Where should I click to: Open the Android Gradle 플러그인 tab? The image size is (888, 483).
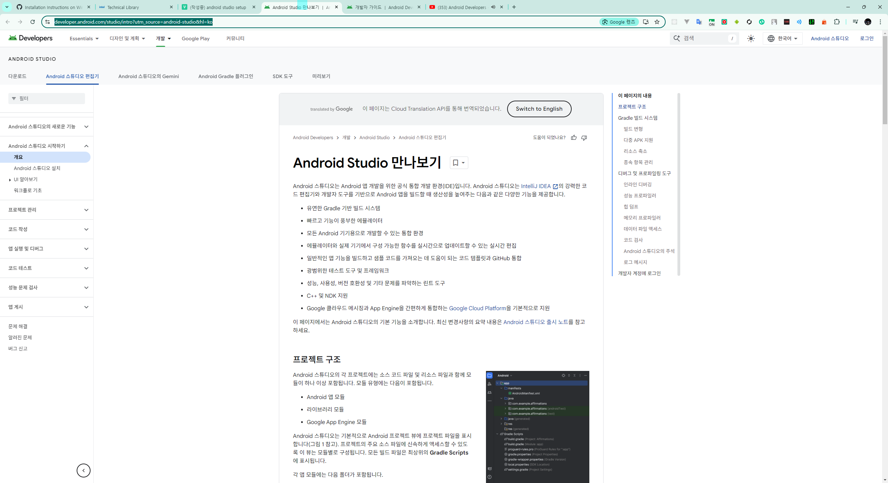pyautogui.click(x=225, y=76)
